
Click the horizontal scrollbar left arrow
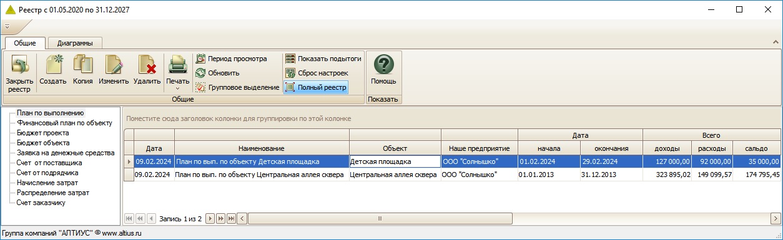[x=242, y=219]
